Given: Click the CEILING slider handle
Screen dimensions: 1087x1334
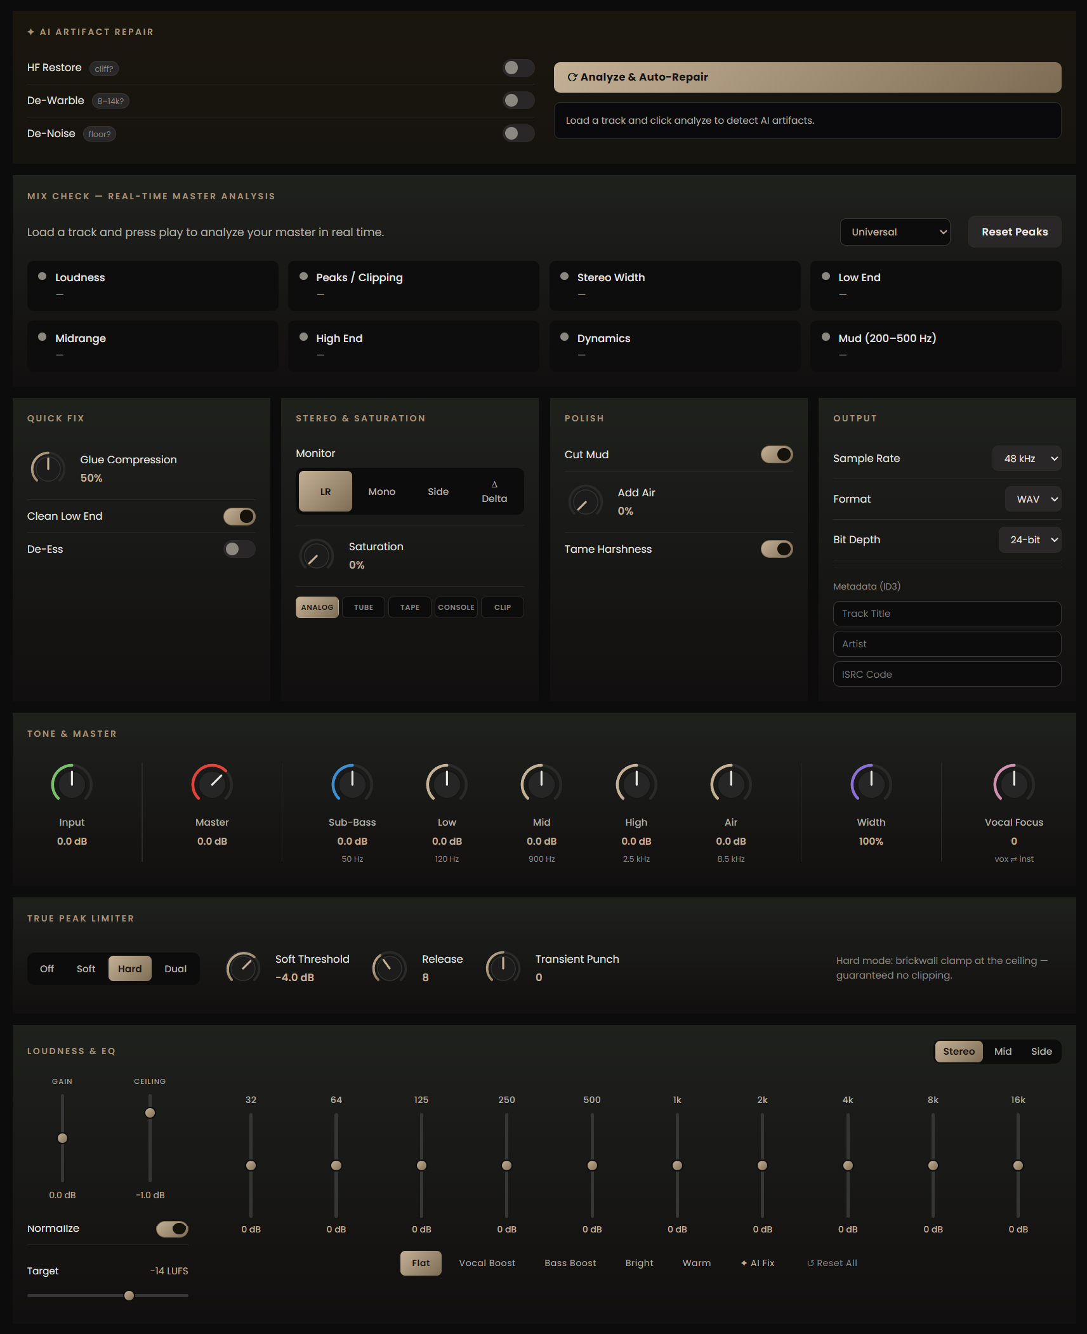Looking at the screenshot, I should click(x=150, y=1113).
